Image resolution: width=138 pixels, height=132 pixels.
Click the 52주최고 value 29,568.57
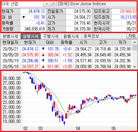pos(128,11)
